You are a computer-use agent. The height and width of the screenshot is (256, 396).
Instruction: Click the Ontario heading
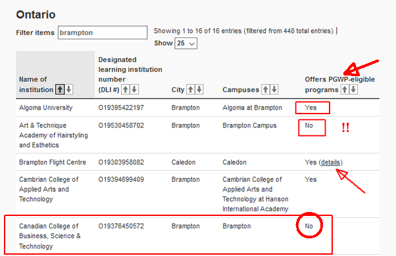36,14
